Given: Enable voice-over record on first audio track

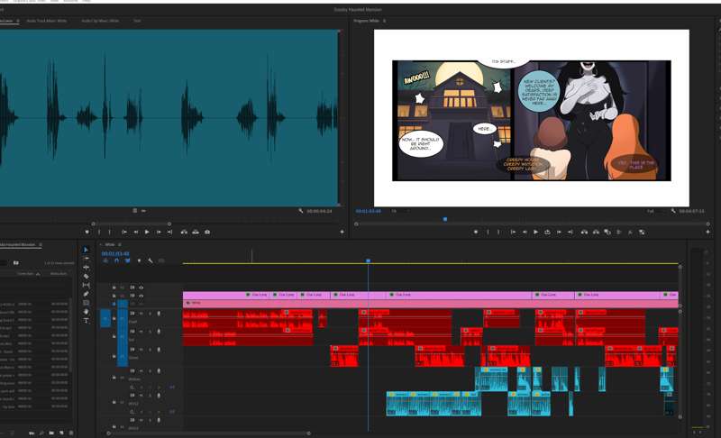Looking at the screenshot, I should click(160, 314).
